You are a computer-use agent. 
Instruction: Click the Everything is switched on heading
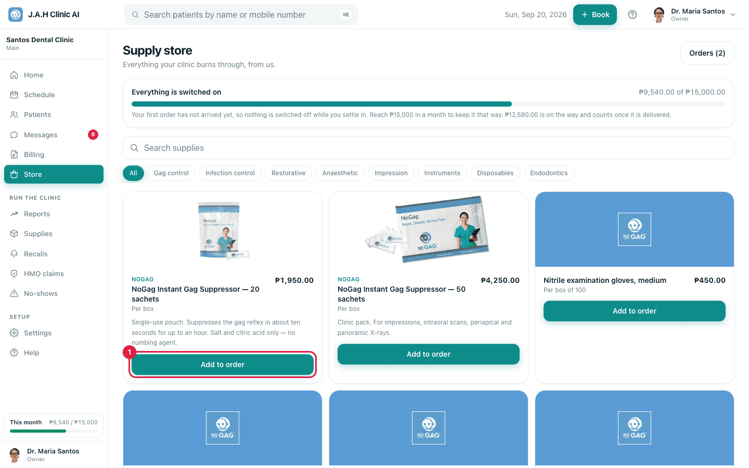point(176,92)
